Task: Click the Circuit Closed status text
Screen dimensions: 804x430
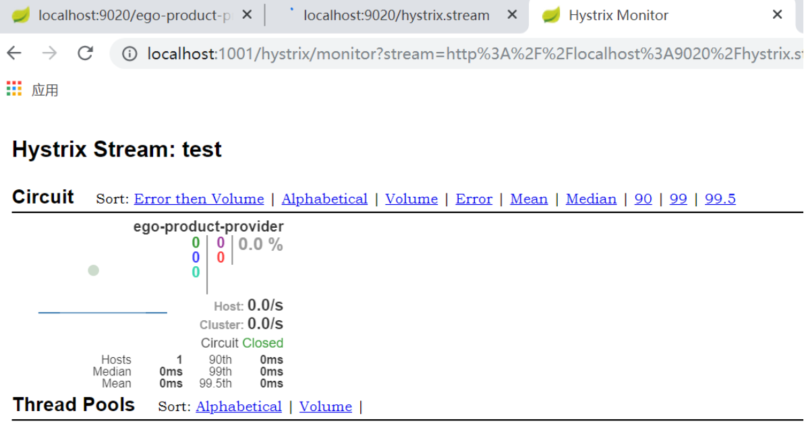Action: (x=242, y=343)
